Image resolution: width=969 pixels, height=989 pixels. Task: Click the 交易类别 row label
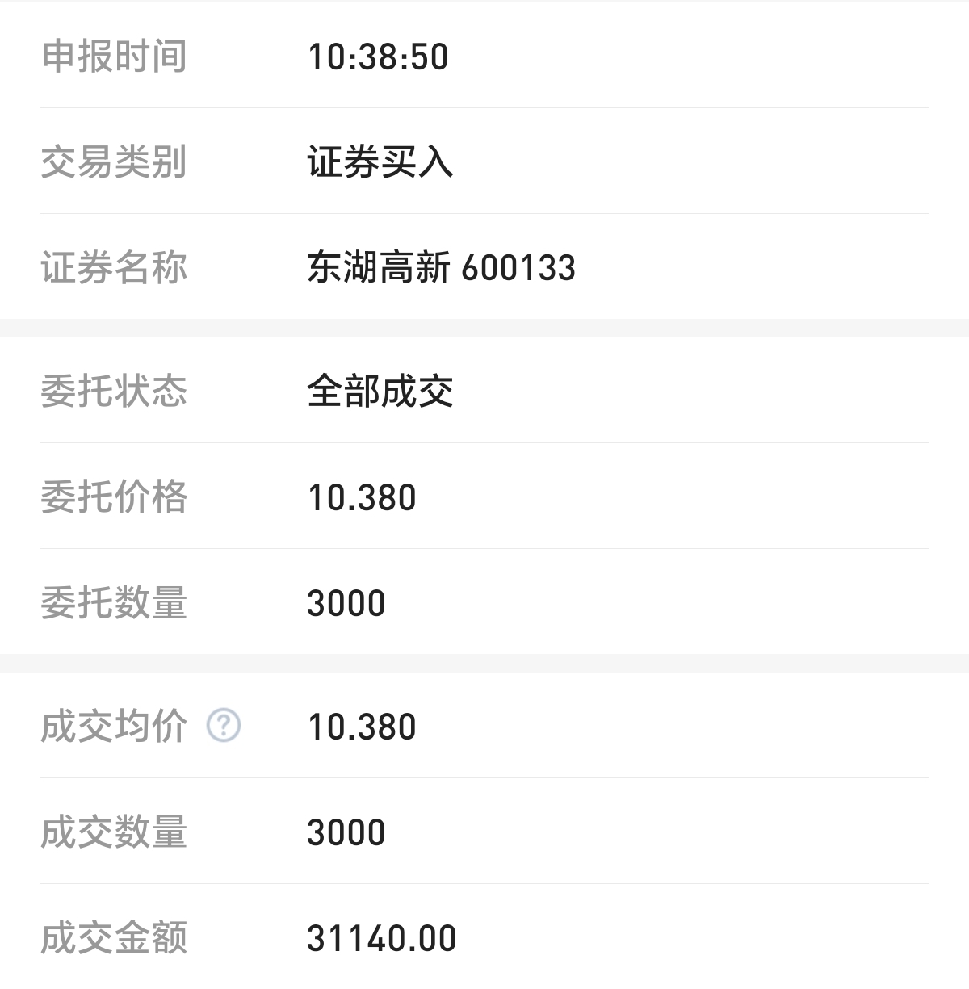[x=114, y=162]
